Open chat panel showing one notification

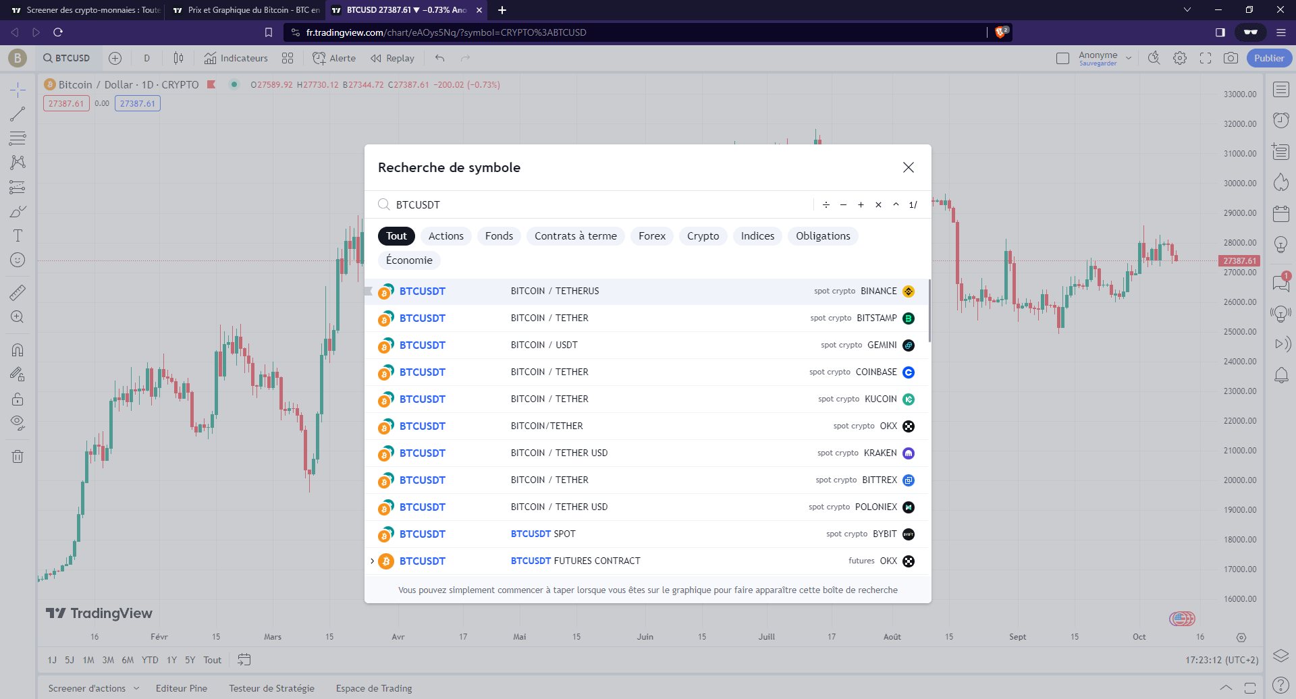point(1280,283)
